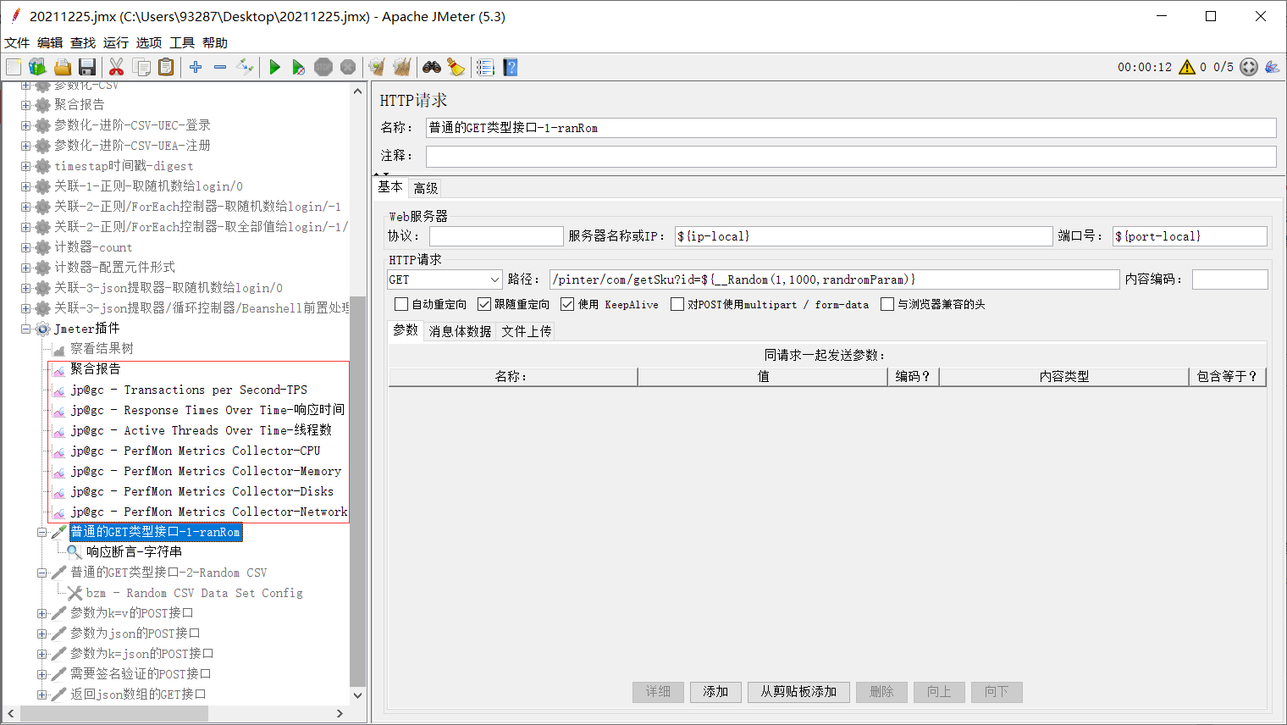This screenshot has width=1287, height=725.
Task: Open the 文件 menu
Action: point(17,42)
